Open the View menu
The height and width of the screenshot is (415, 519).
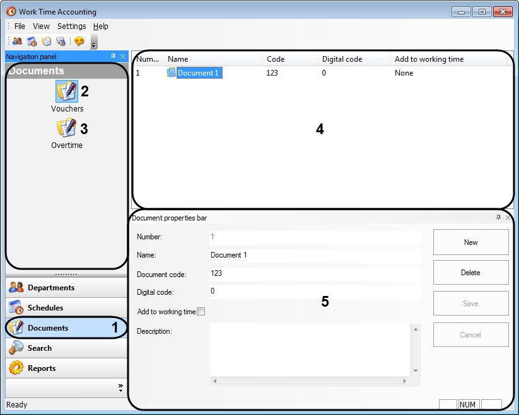[41, 26]
